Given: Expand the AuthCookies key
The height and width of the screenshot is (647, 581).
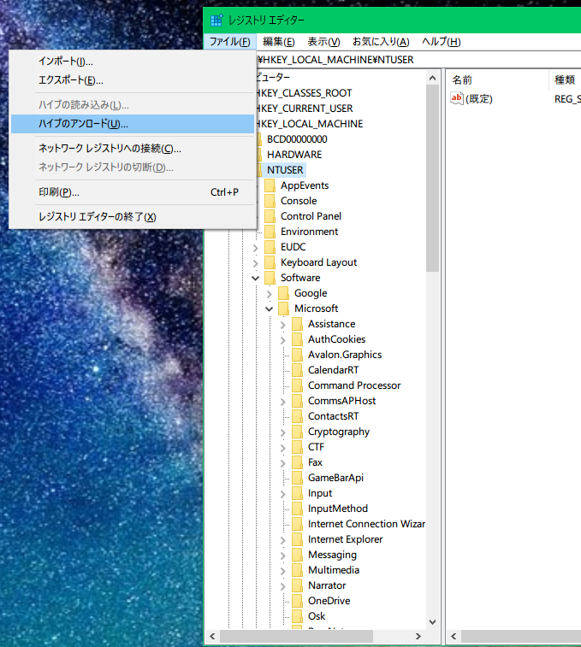Looking at the screenshot, I should [282, 340].
